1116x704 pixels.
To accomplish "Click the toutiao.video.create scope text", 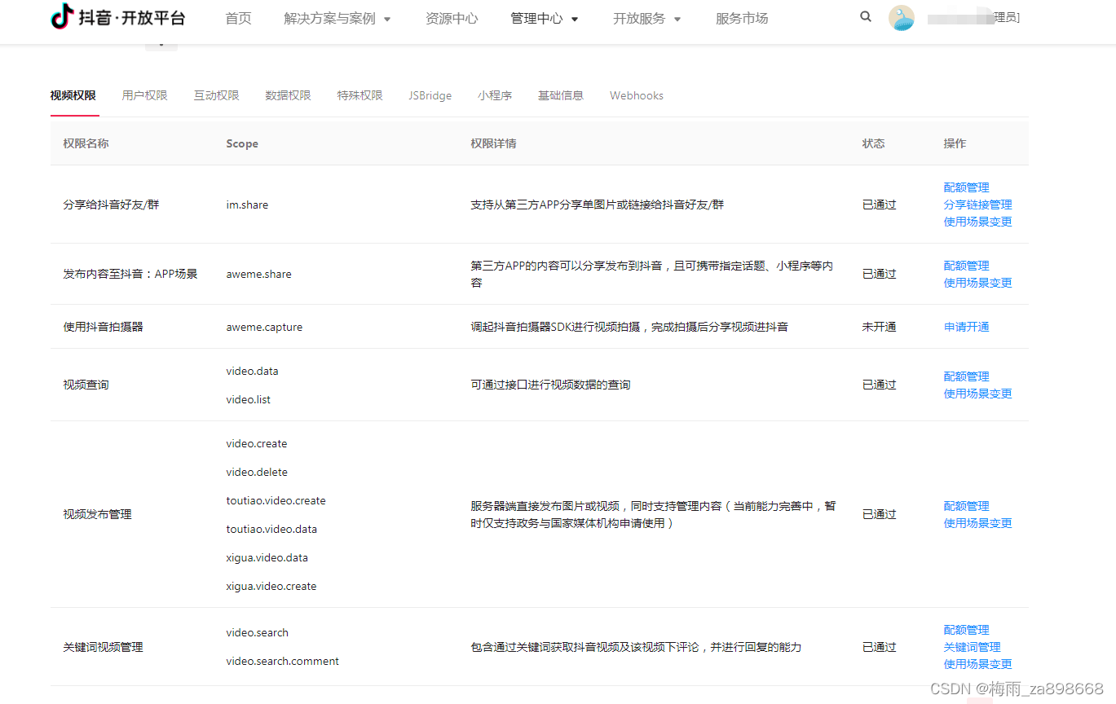I will [276, 500].
